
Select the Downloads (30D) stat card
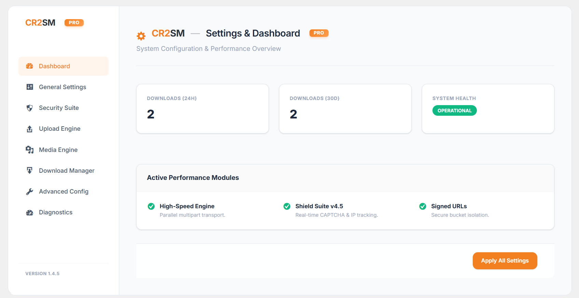[345, 109]
